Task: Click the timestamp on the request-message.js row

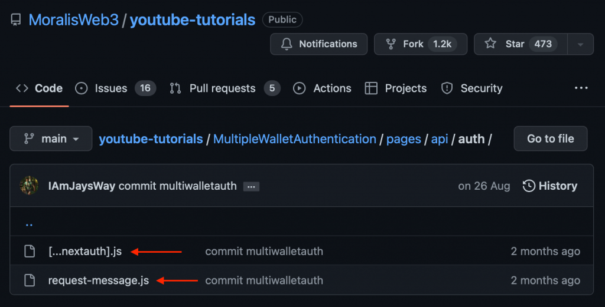Action: point(545,280)
